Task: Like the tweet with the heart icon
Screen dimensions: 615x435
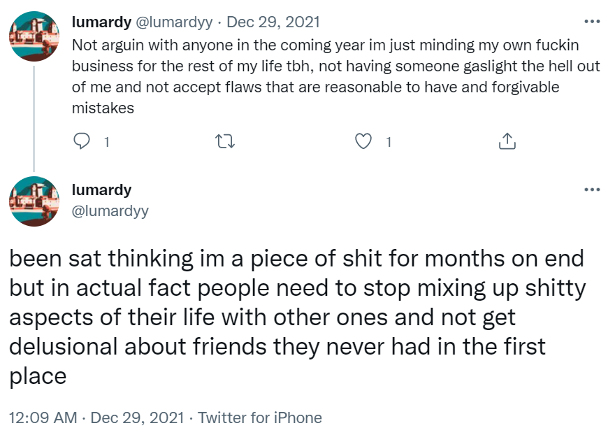Action: pos(363,142)
